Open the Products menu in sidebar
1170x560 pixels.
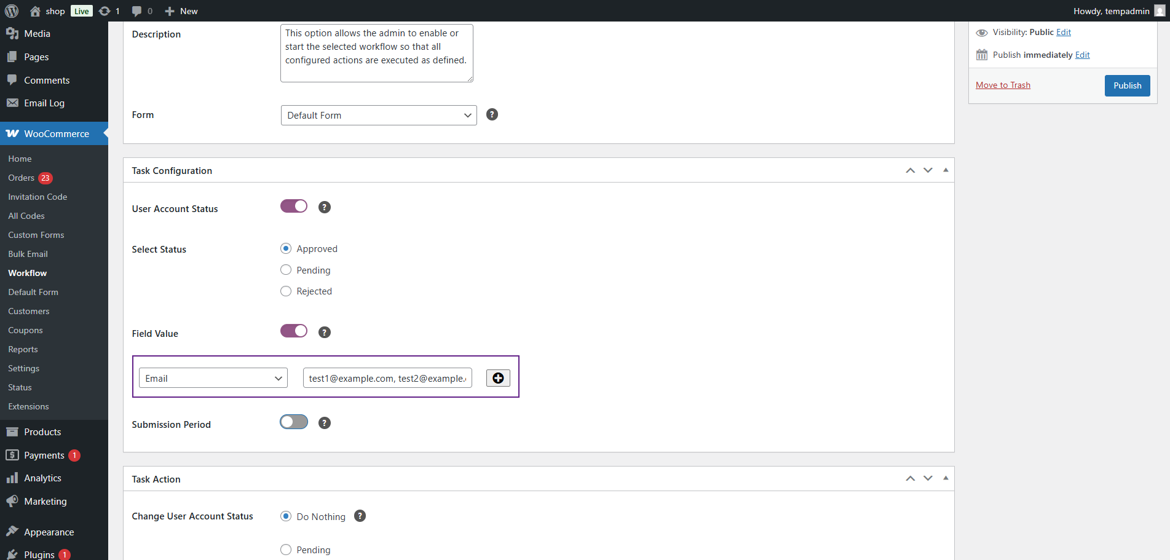pos(42,432)
